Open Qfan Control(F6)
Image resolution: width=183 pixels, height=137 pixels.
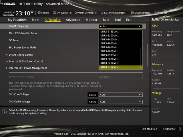(86, 13)
